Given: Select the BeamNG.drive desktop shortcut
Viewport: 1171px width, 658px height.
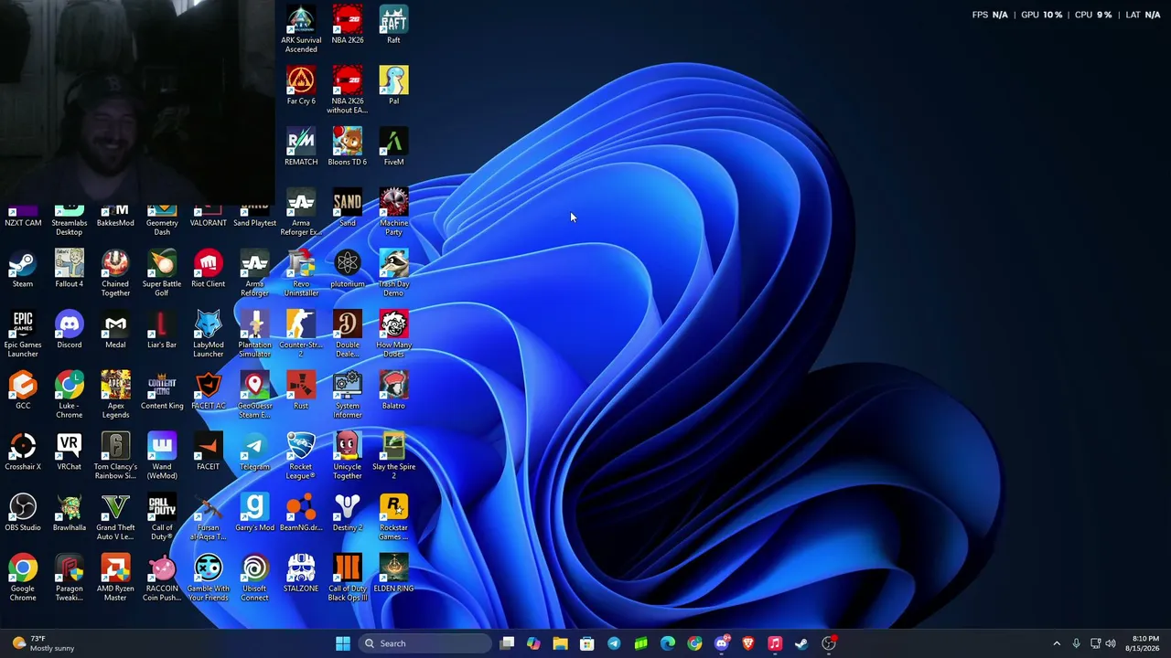Looking at the screenshot, I should click(301, 512).
